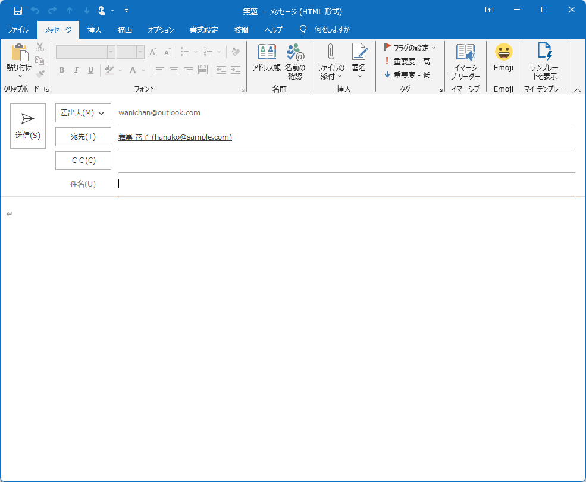Switch to the 描画 tab
586x482 pixels.
click(x=125, y=30)
